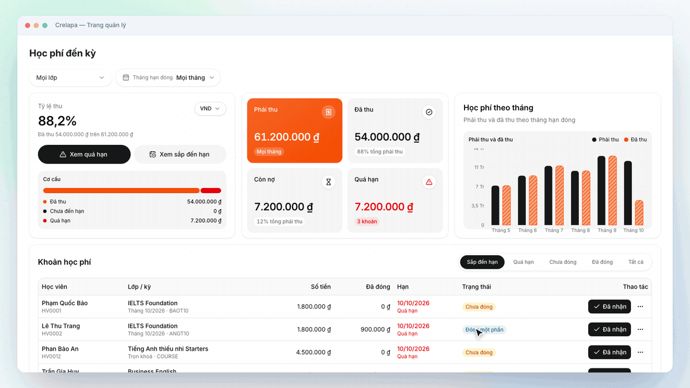Mark Phạm Quốc Bảo's fee as Đã nhận
Image resolution: width=690 pixels, height=388 pixels.
click(609, 306)
